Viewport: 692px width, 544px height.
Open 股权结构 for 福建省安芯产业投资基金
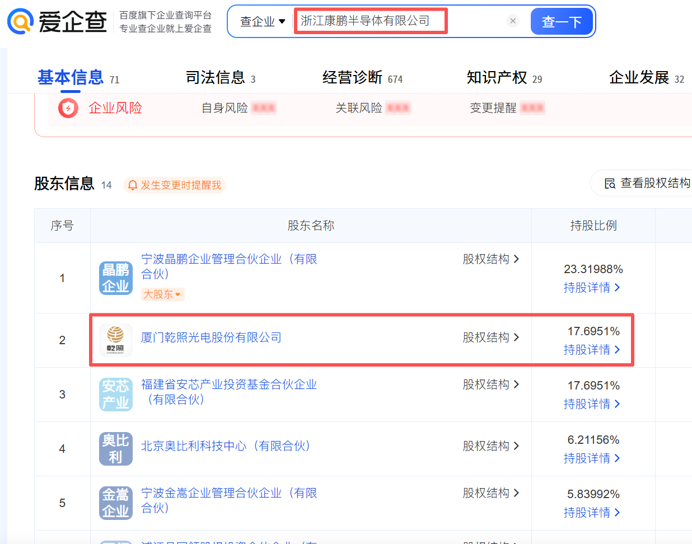[491, 384]
